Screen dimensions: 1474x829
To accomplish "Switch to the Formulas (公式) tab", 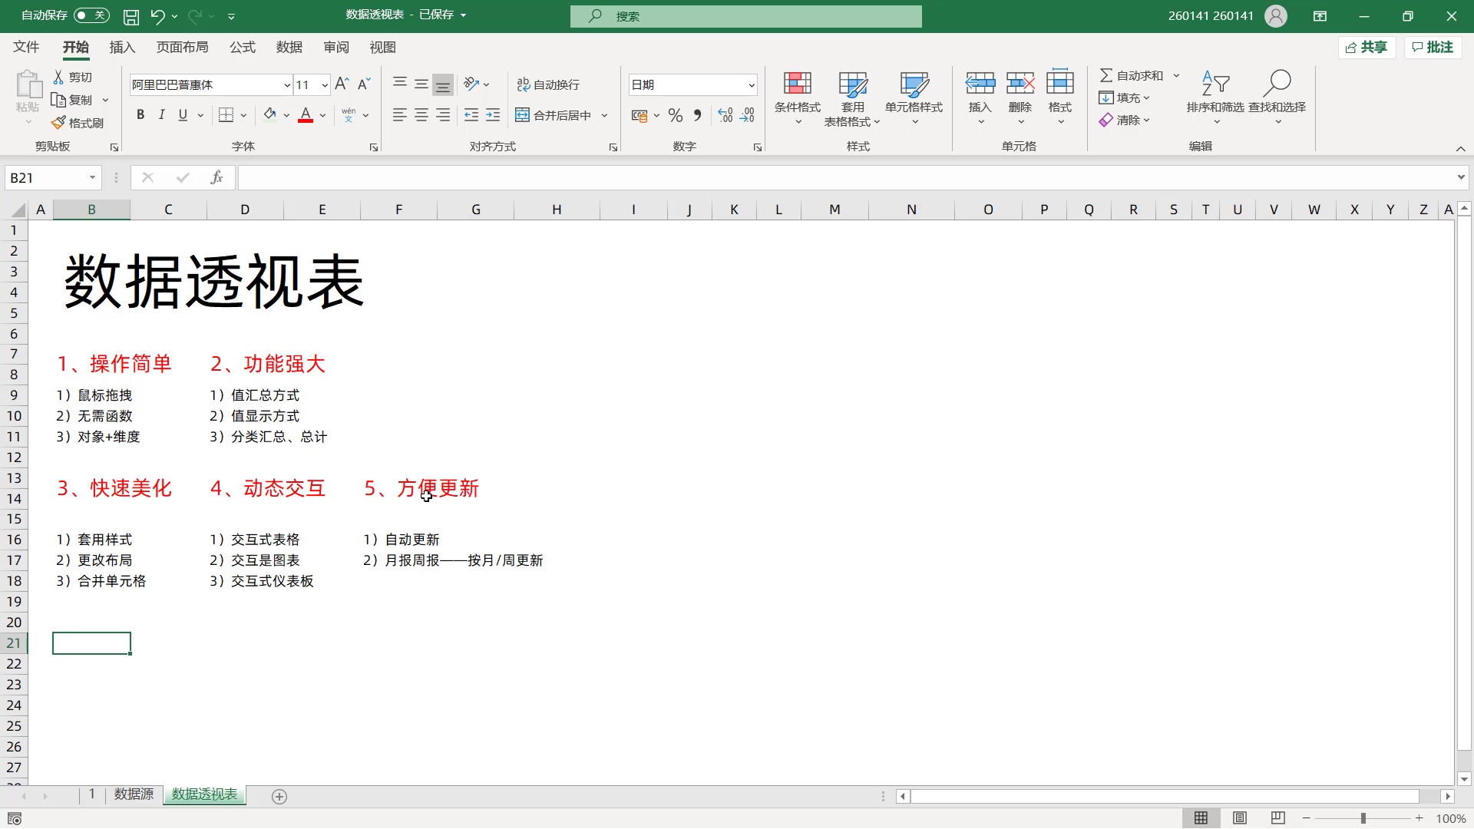I will point(243,48).
